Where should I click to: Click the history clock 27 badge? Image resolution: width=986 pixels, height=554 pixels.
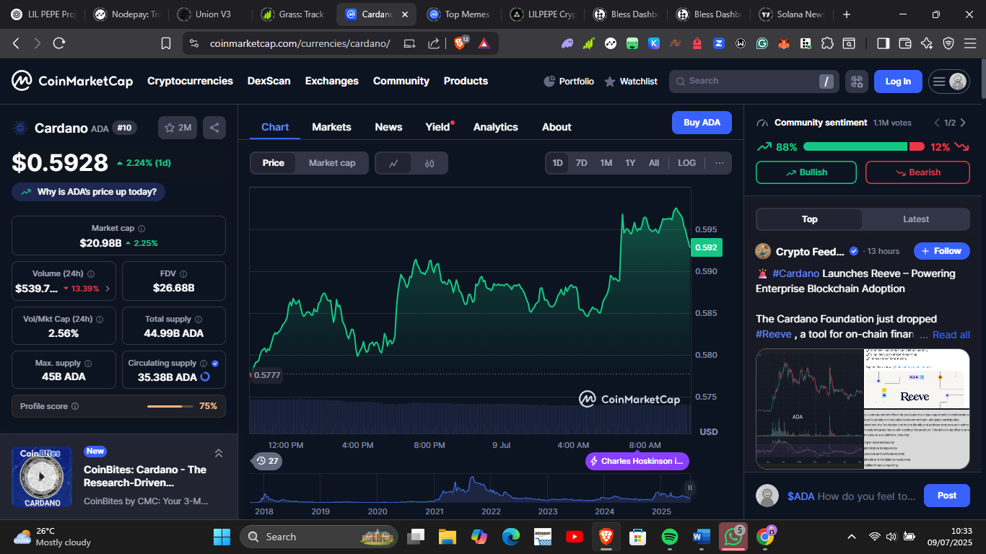pos(266,461)
